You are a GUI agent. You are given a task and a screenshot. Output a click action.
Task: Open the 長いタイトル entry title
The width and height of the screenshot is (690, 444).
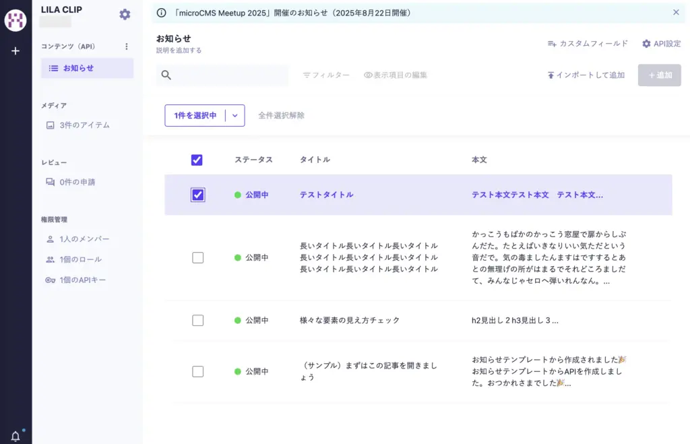pos(369,257)
